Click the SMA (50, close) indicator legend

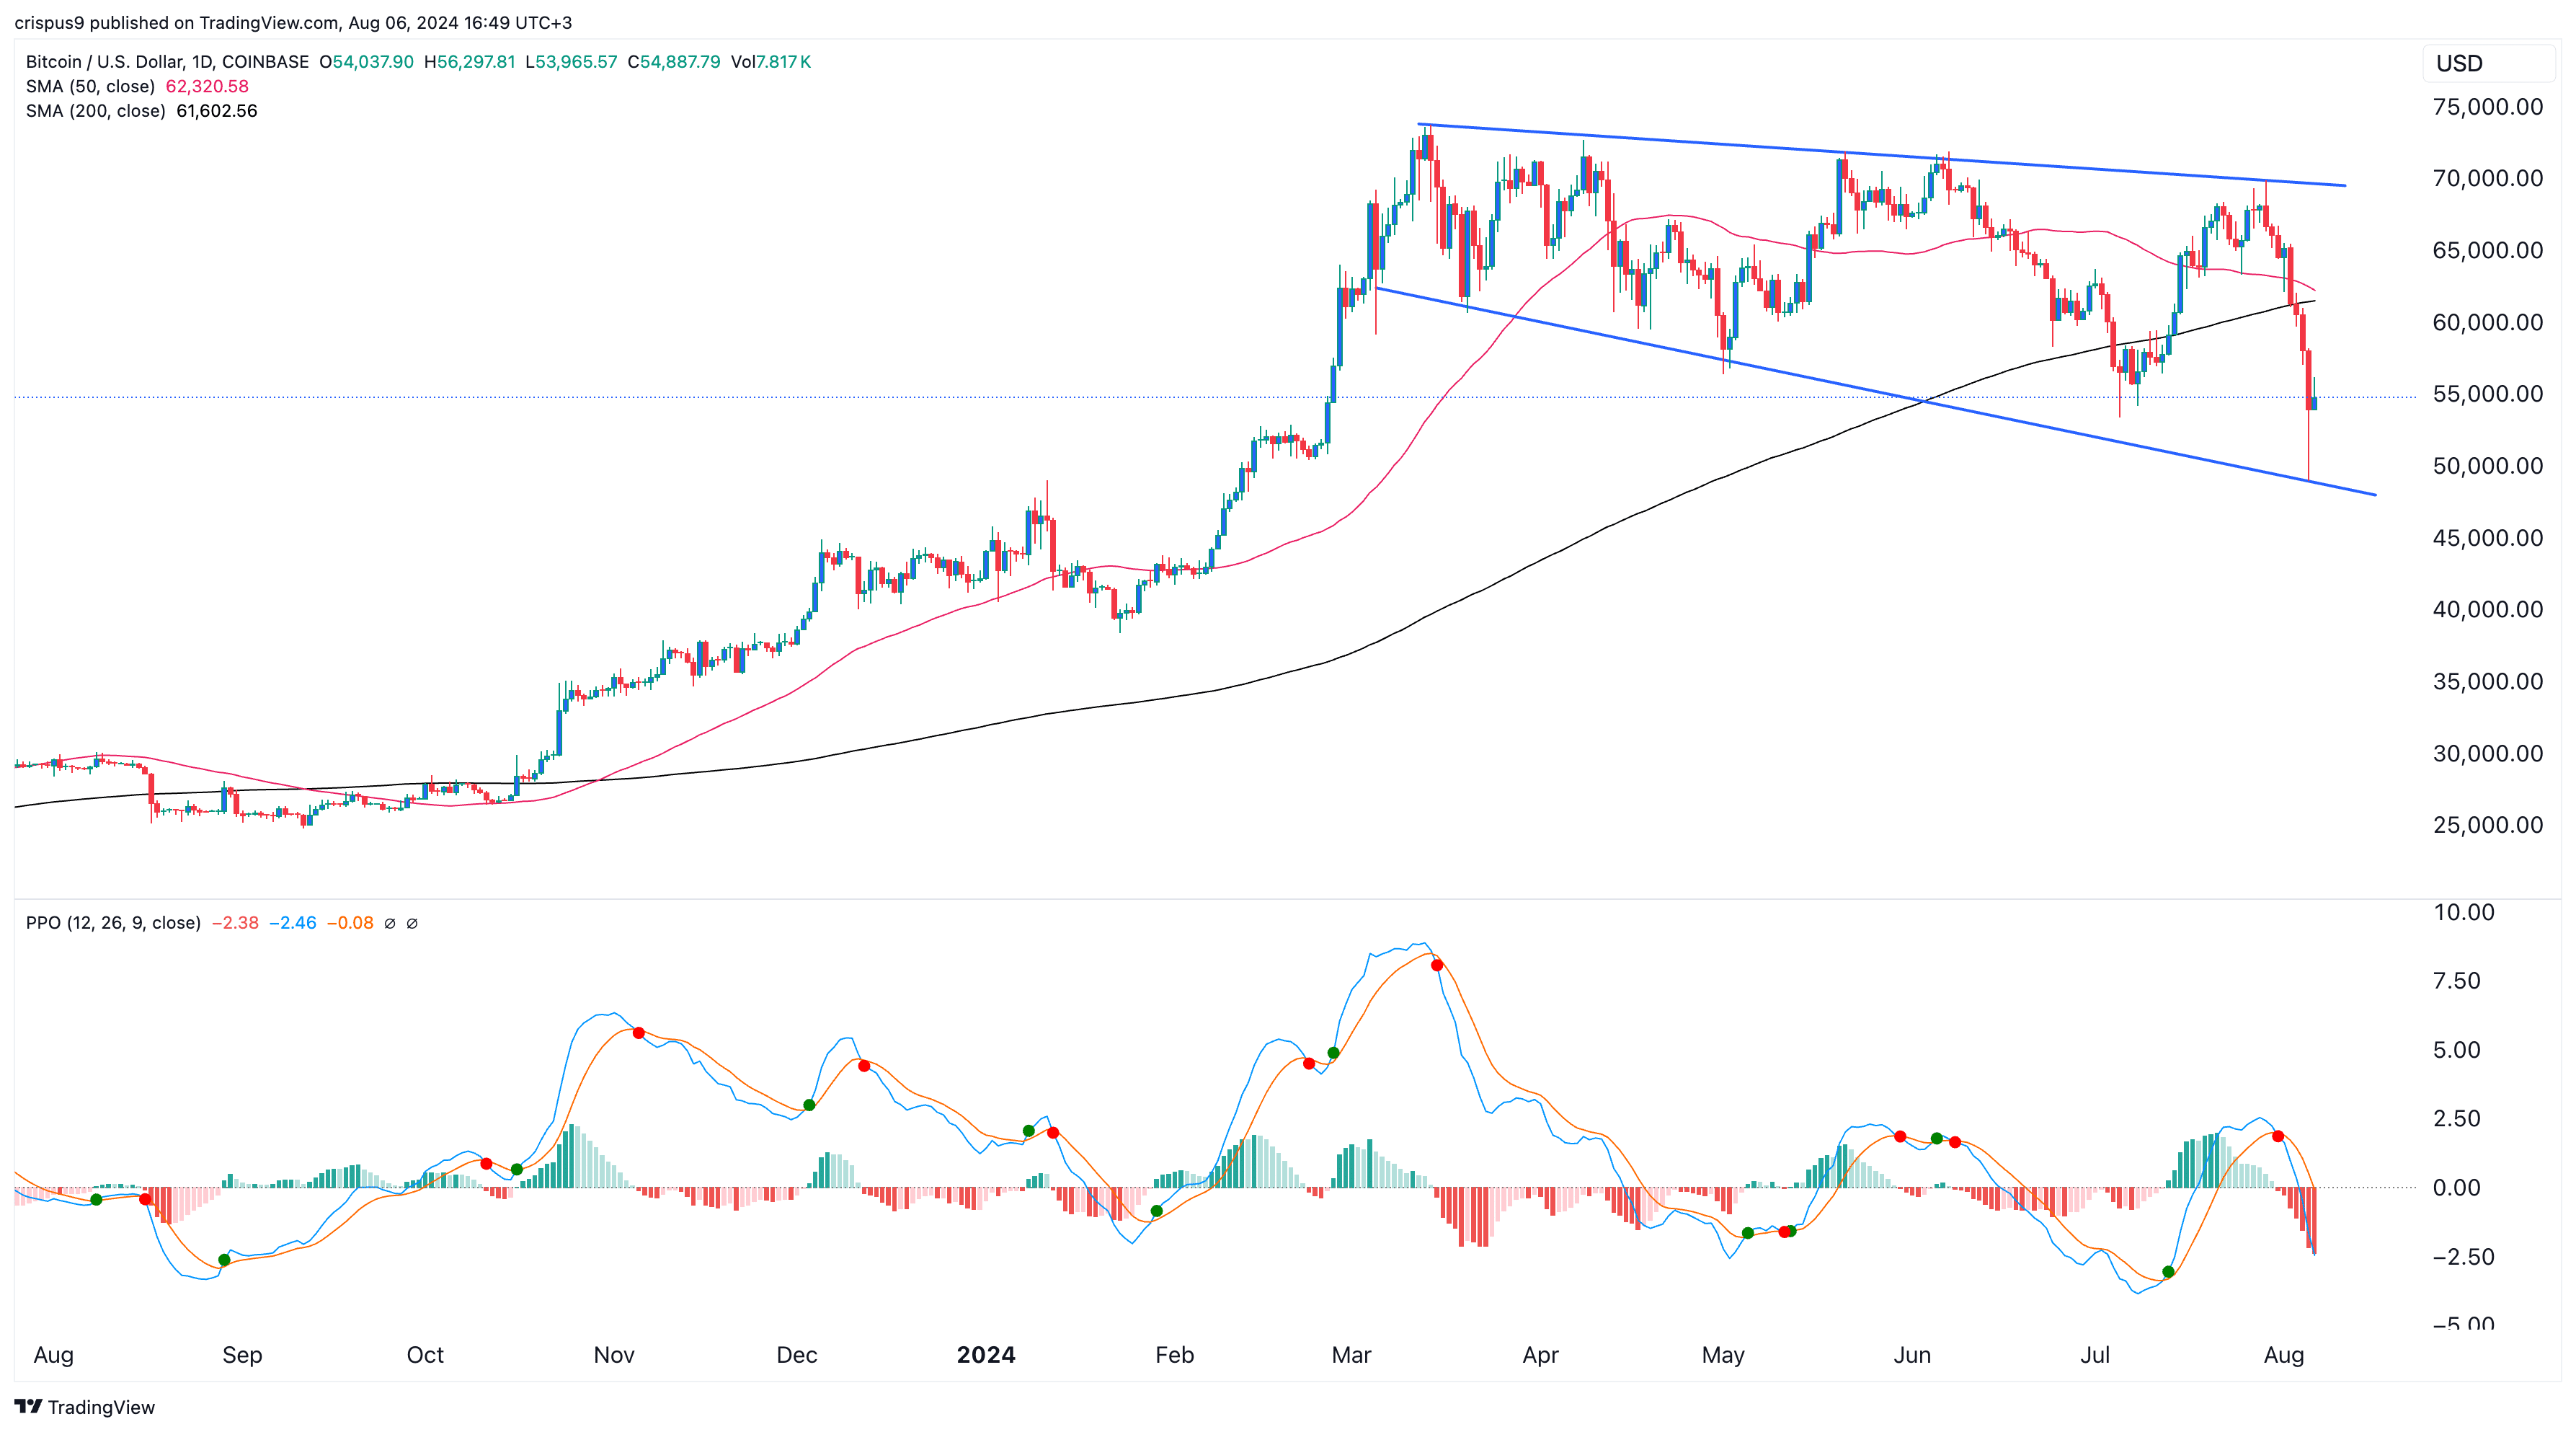[x=90, y=86]
